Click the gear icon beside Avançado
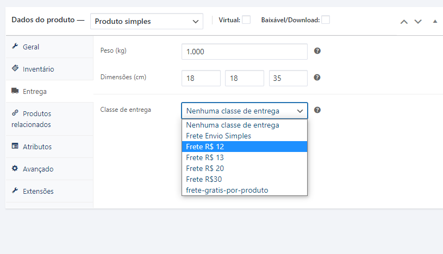This screenshot has height=254, width=443. [x=15, y=168]
